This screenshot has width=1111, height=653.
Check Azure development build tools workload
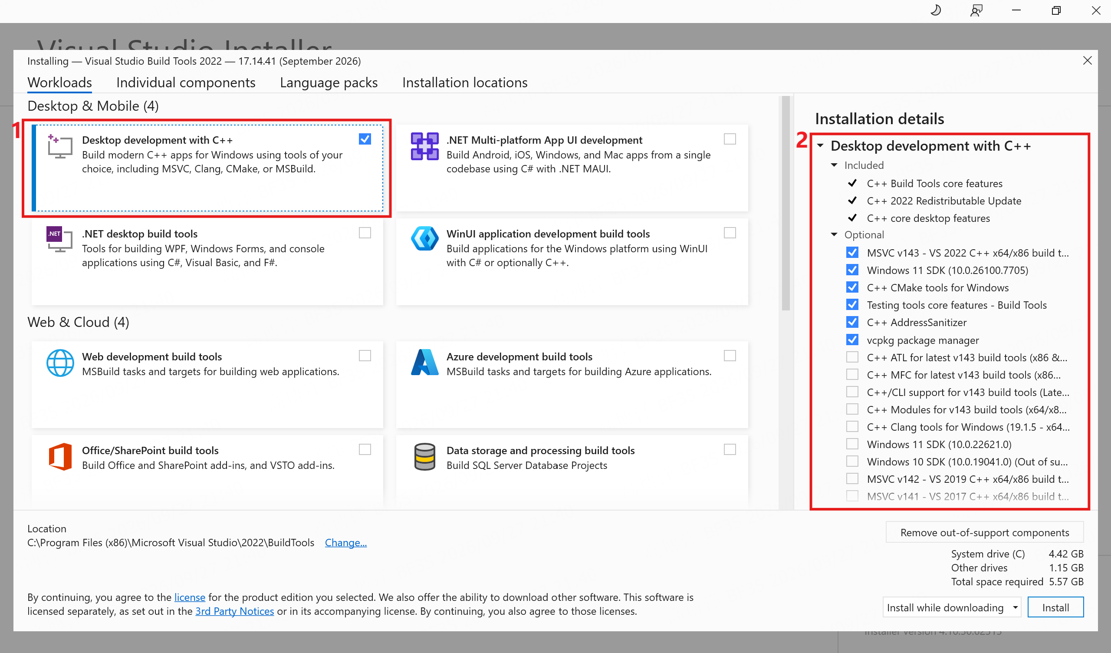coord(730,356)
